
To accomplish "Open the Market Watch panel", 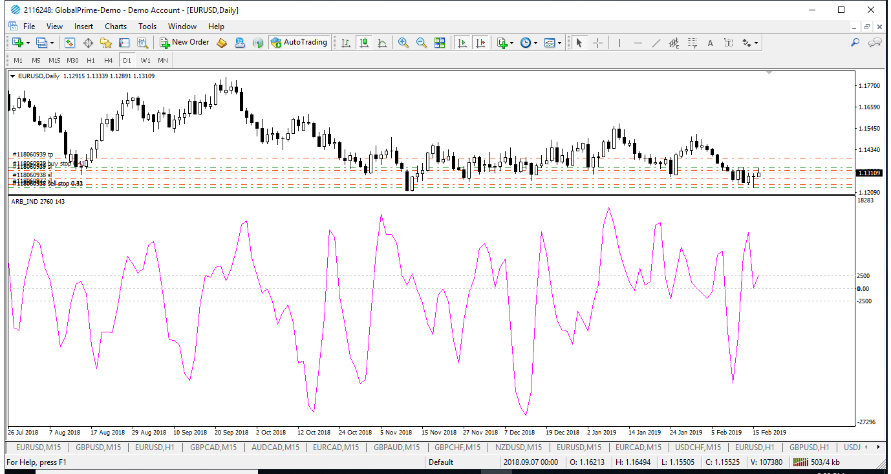I will [x=70, y=43].
